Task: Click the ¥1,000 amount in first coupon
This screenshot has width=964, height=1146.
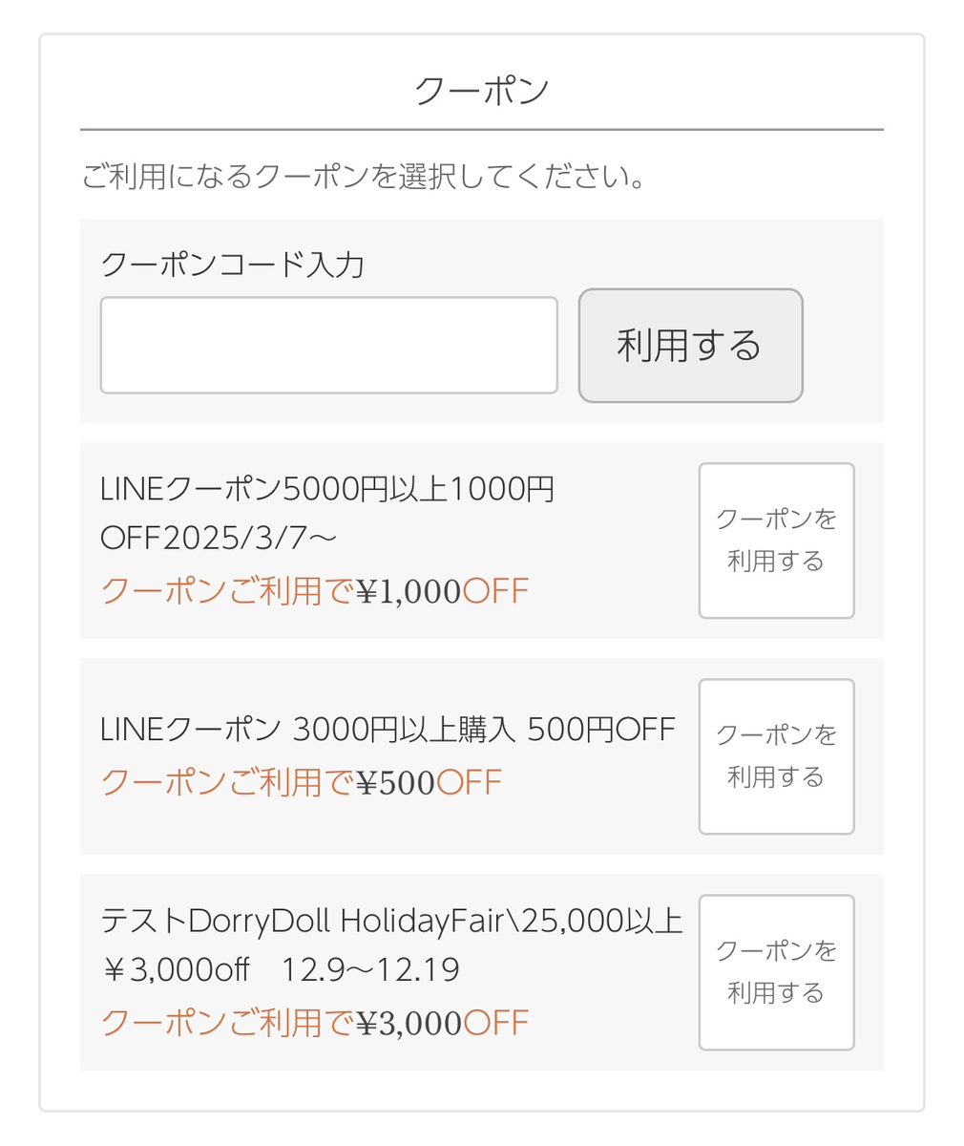Action: tap(409, 592)
